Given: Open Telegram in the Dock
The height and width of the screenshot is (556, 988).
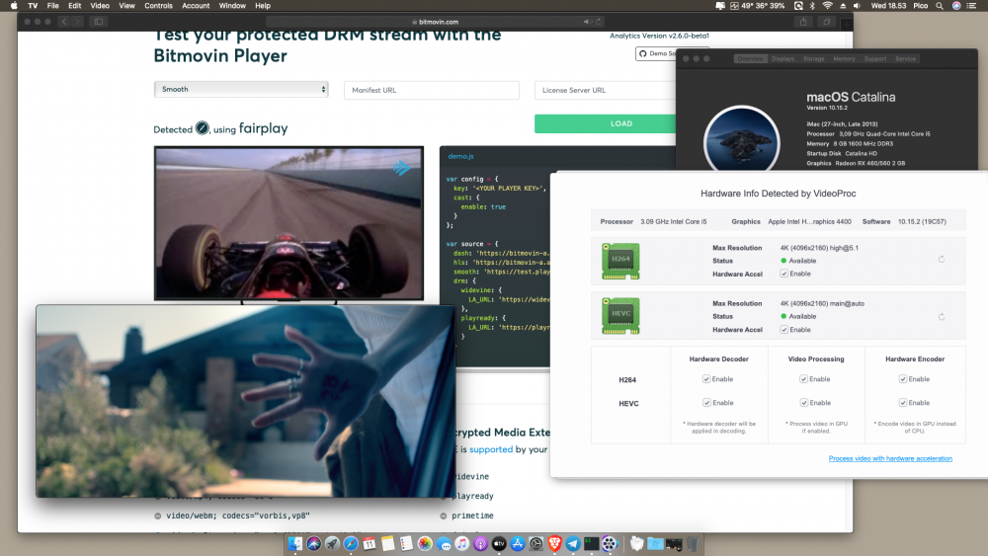Looking at the screenshot, I should pyautogui.click(x=573, y=543).
